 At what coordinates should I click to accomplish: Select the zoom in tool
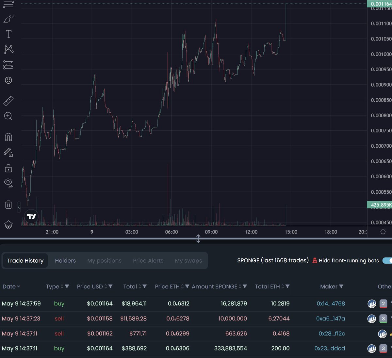point(8,116)
